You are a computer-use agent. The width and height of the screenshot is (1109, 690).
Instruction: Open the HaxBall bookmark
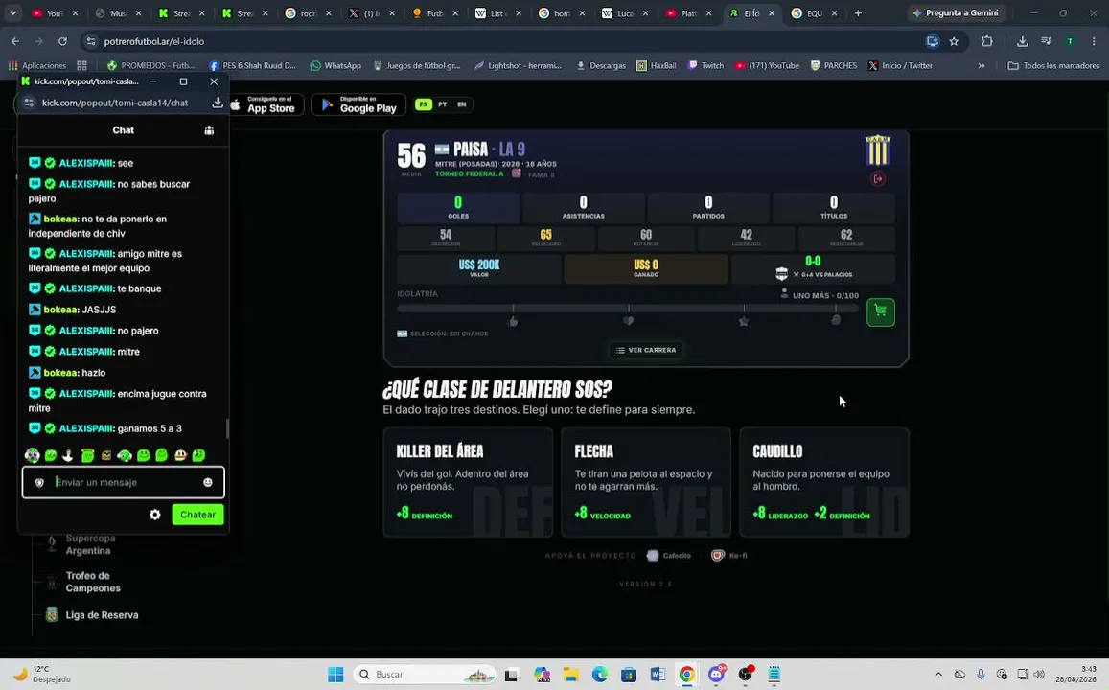click(657, 66)
